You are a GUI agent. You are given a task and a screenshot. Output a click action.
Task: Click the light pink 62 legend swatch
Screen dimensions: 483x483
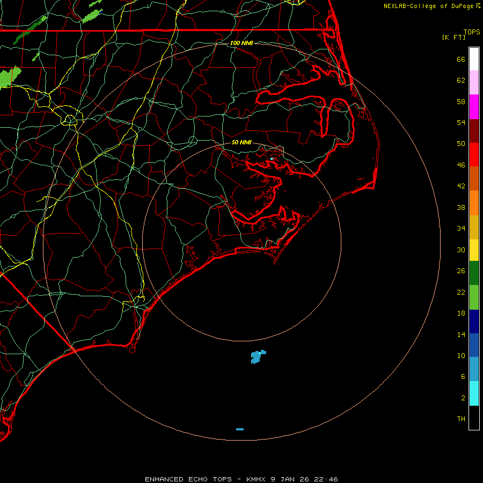(x=474, y=82)
